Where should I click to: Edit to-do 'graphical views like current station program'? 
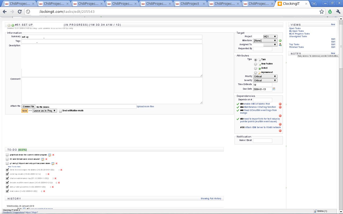click(50, 155)
